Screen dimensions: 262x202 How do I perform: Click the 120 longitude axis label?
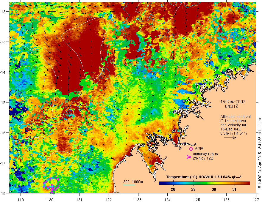point(50,200)
